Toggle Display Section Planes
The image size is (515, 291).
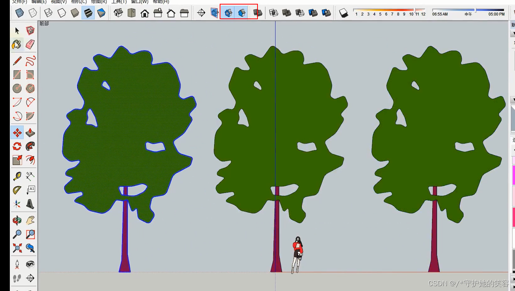pos(215,13)
